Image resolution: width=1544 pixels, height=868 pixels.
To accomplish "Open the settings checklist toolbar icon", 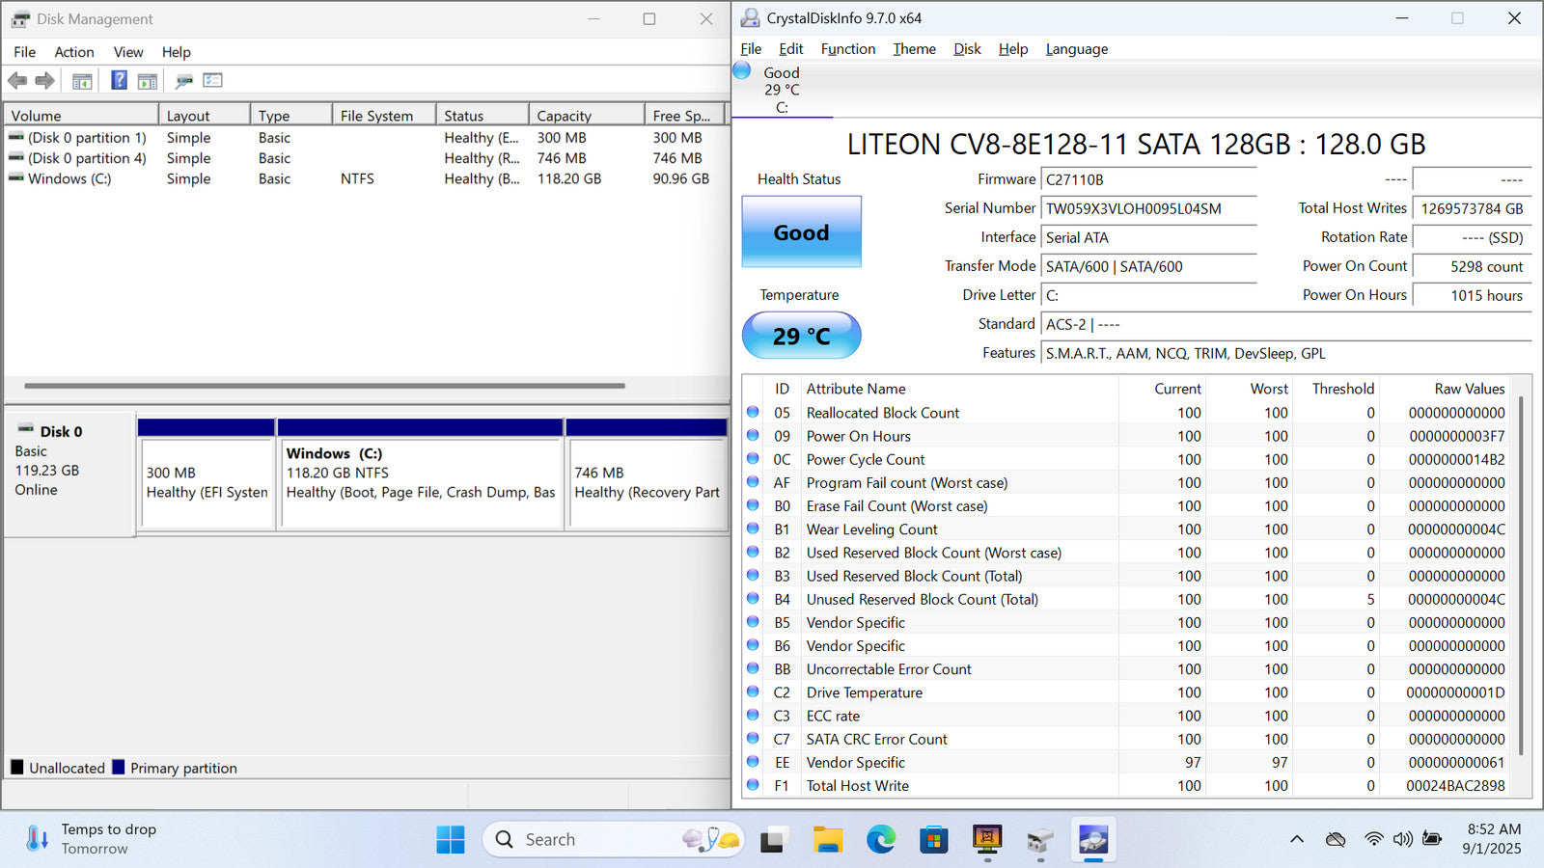I will point(212,81).
